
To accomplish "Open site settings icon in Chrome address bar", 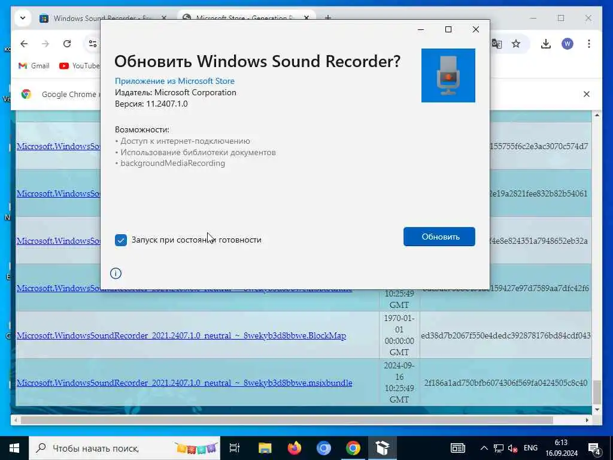I will [93, 44].
